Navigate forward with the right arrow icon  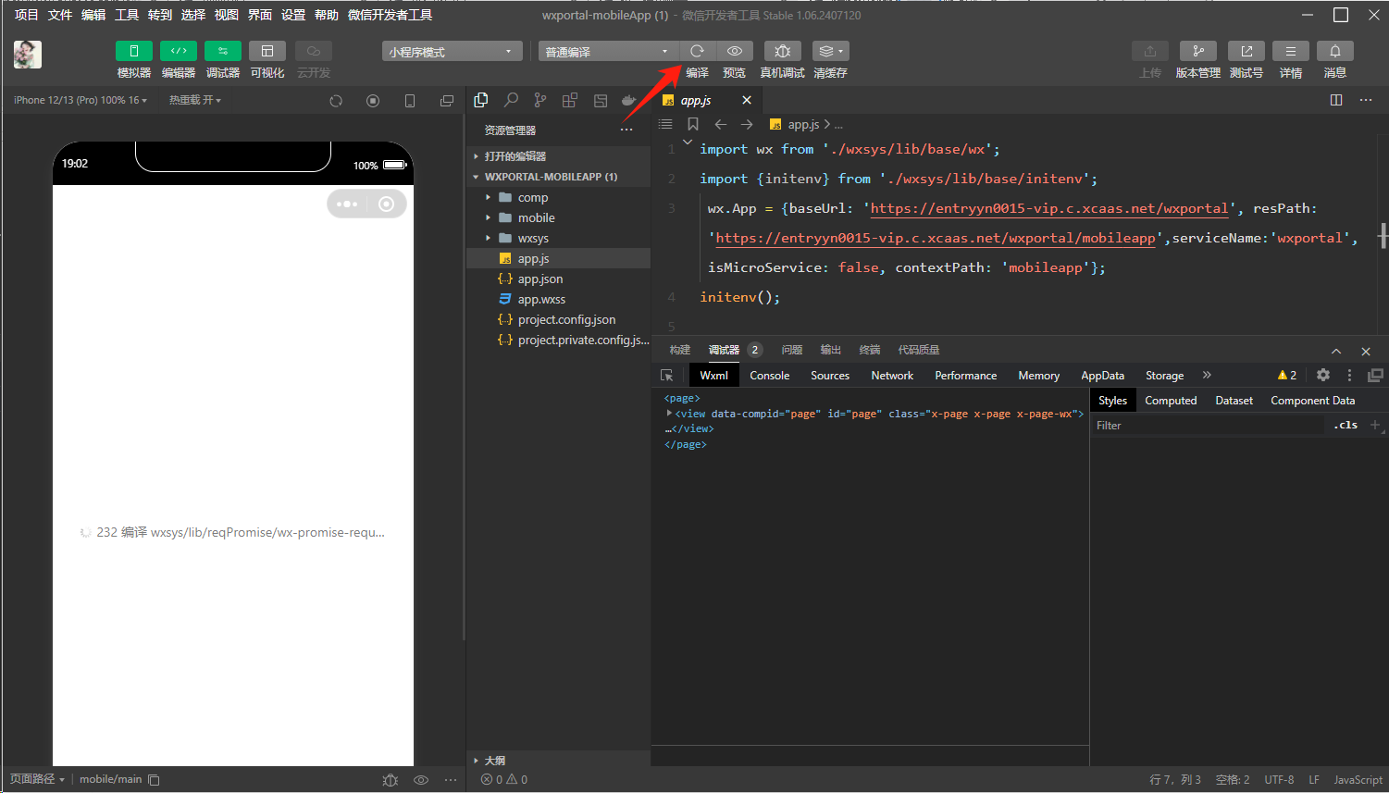(x=747, y=124)
